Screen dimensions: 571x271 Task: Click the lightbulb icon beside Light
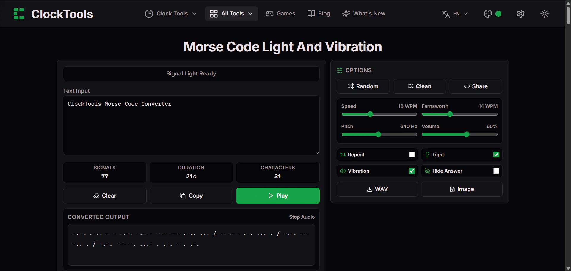427,155
